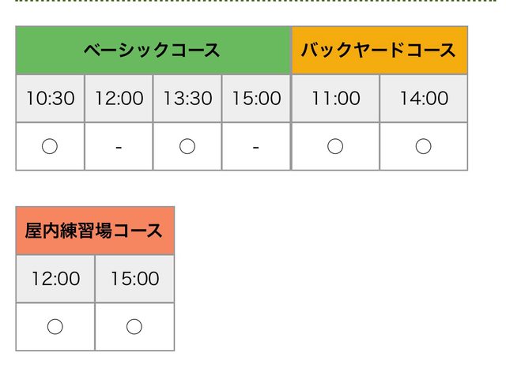Open the 屋内練習場コース header
This screenshot has height=372, width=506.
(95, 231)
